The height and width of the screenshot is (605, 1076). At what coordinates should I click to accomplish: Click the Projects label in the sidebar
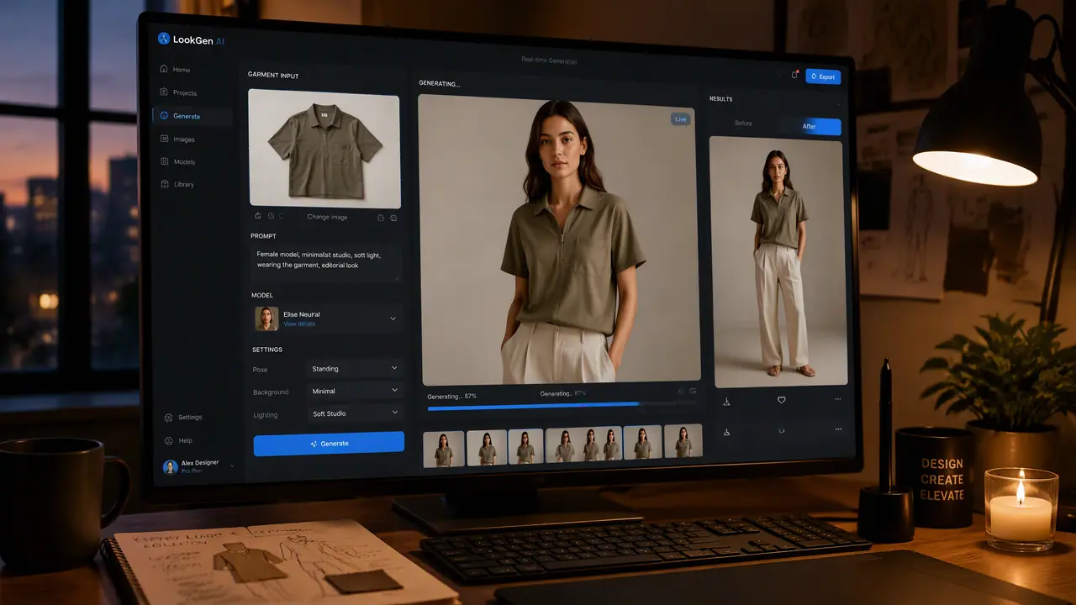[x=185, y=93]
